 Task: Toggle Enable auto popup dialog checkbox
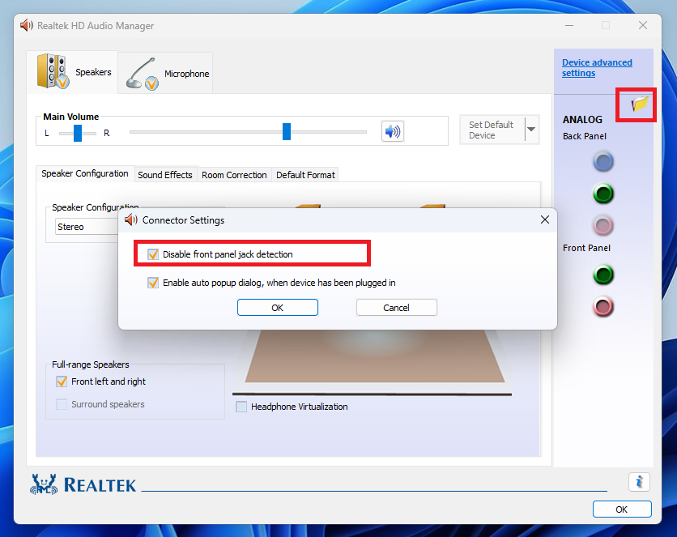click(x=153, y=283)
